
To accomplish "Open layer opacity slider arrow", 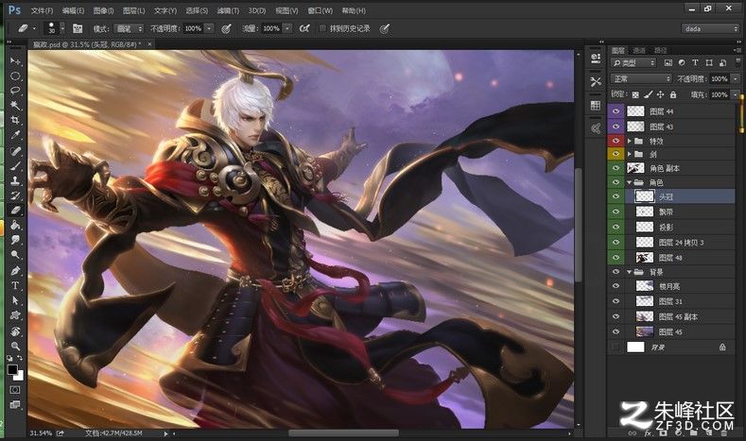I will click(x=736, y=78).
